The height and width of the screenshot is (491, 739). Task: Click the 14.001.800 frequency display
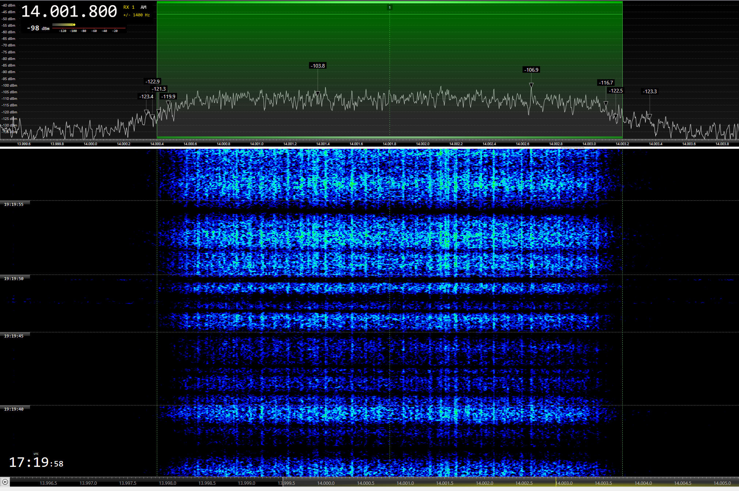click(x=69, y=12)
